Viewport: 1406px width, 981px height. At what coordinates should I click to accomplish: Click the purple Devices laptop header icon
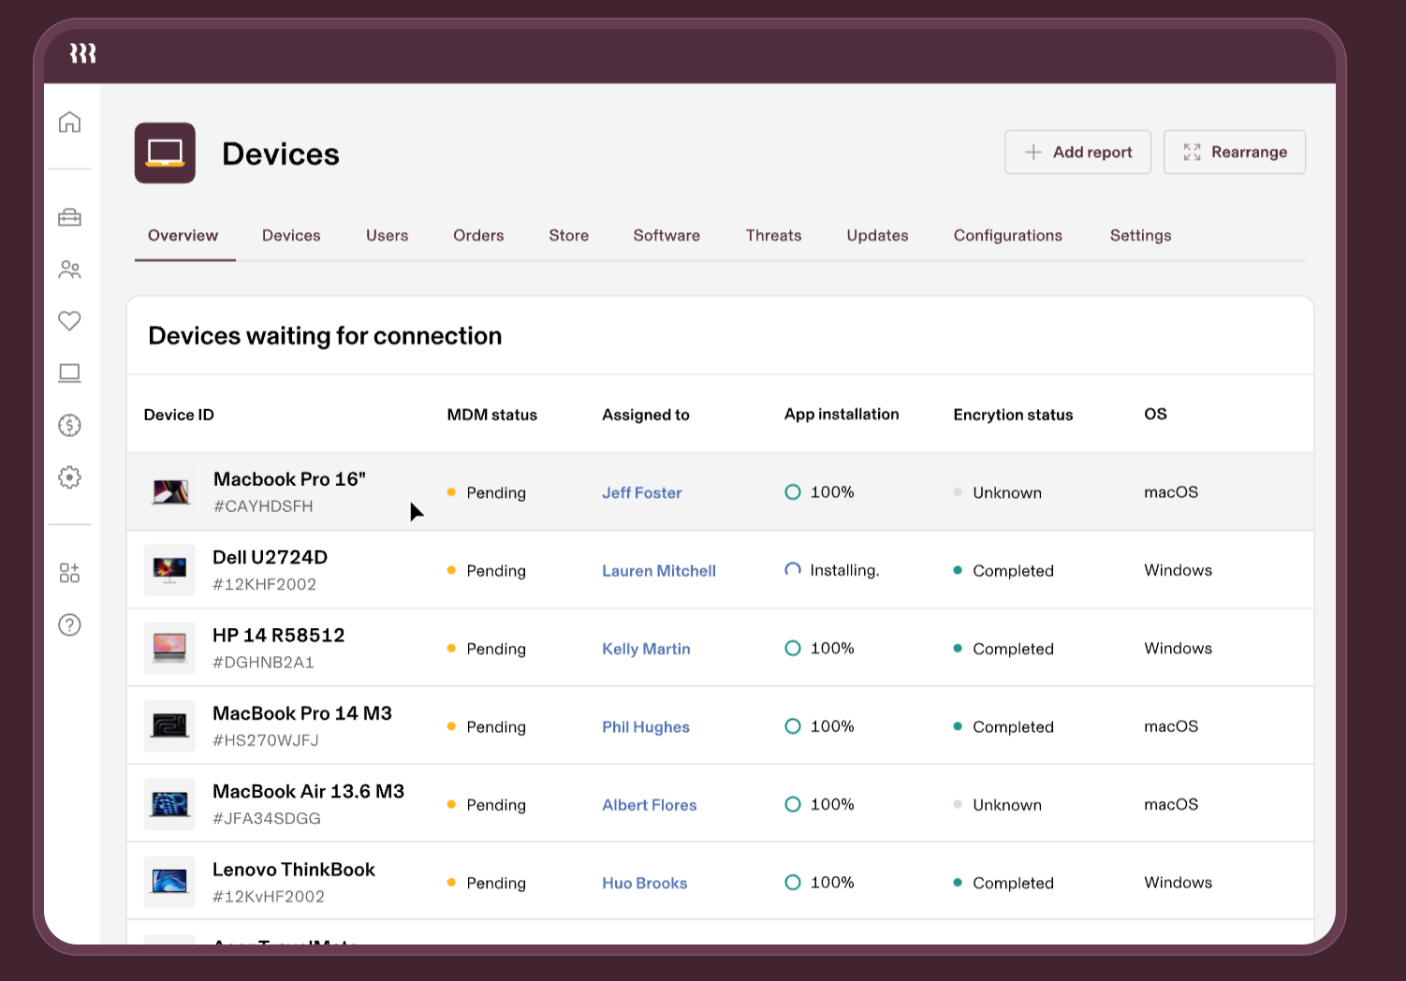tap(165, 153)
